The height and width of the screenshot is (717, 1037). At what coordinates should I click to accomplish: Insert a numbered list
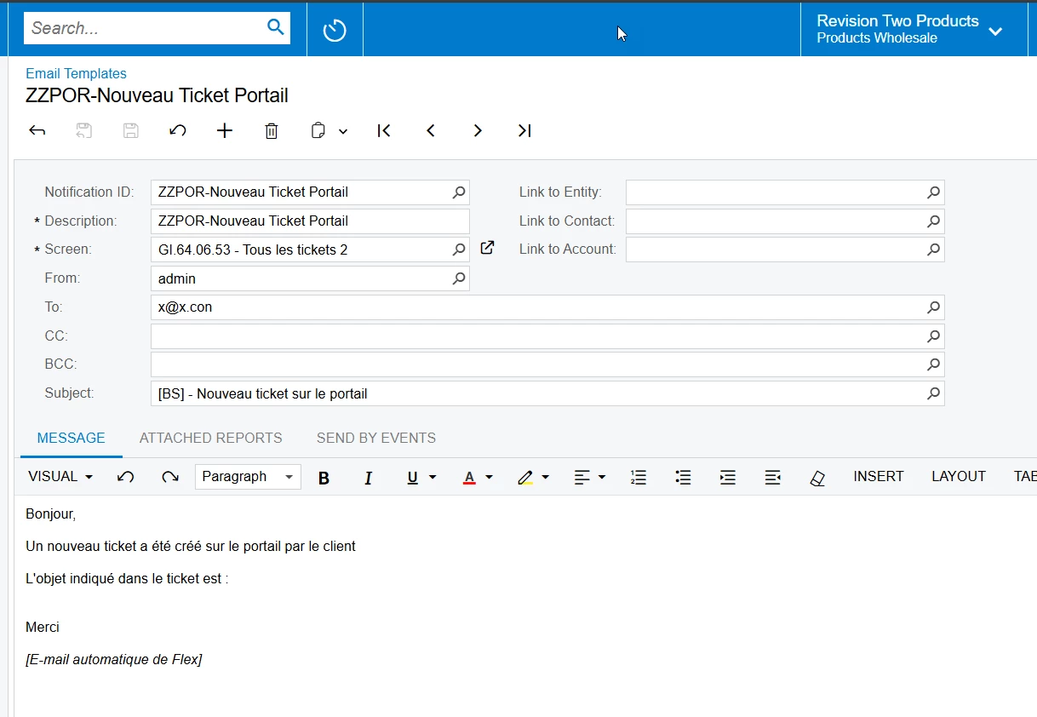pyautogui.click(x=639, y=478)
